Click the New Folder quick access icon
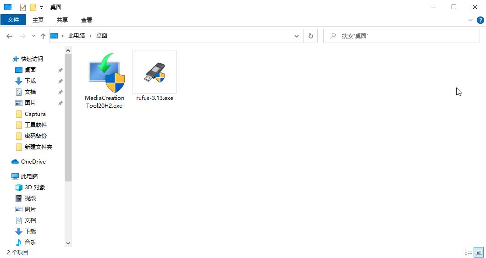This screenshot has height=258, width=486. [x=33, y=7]
